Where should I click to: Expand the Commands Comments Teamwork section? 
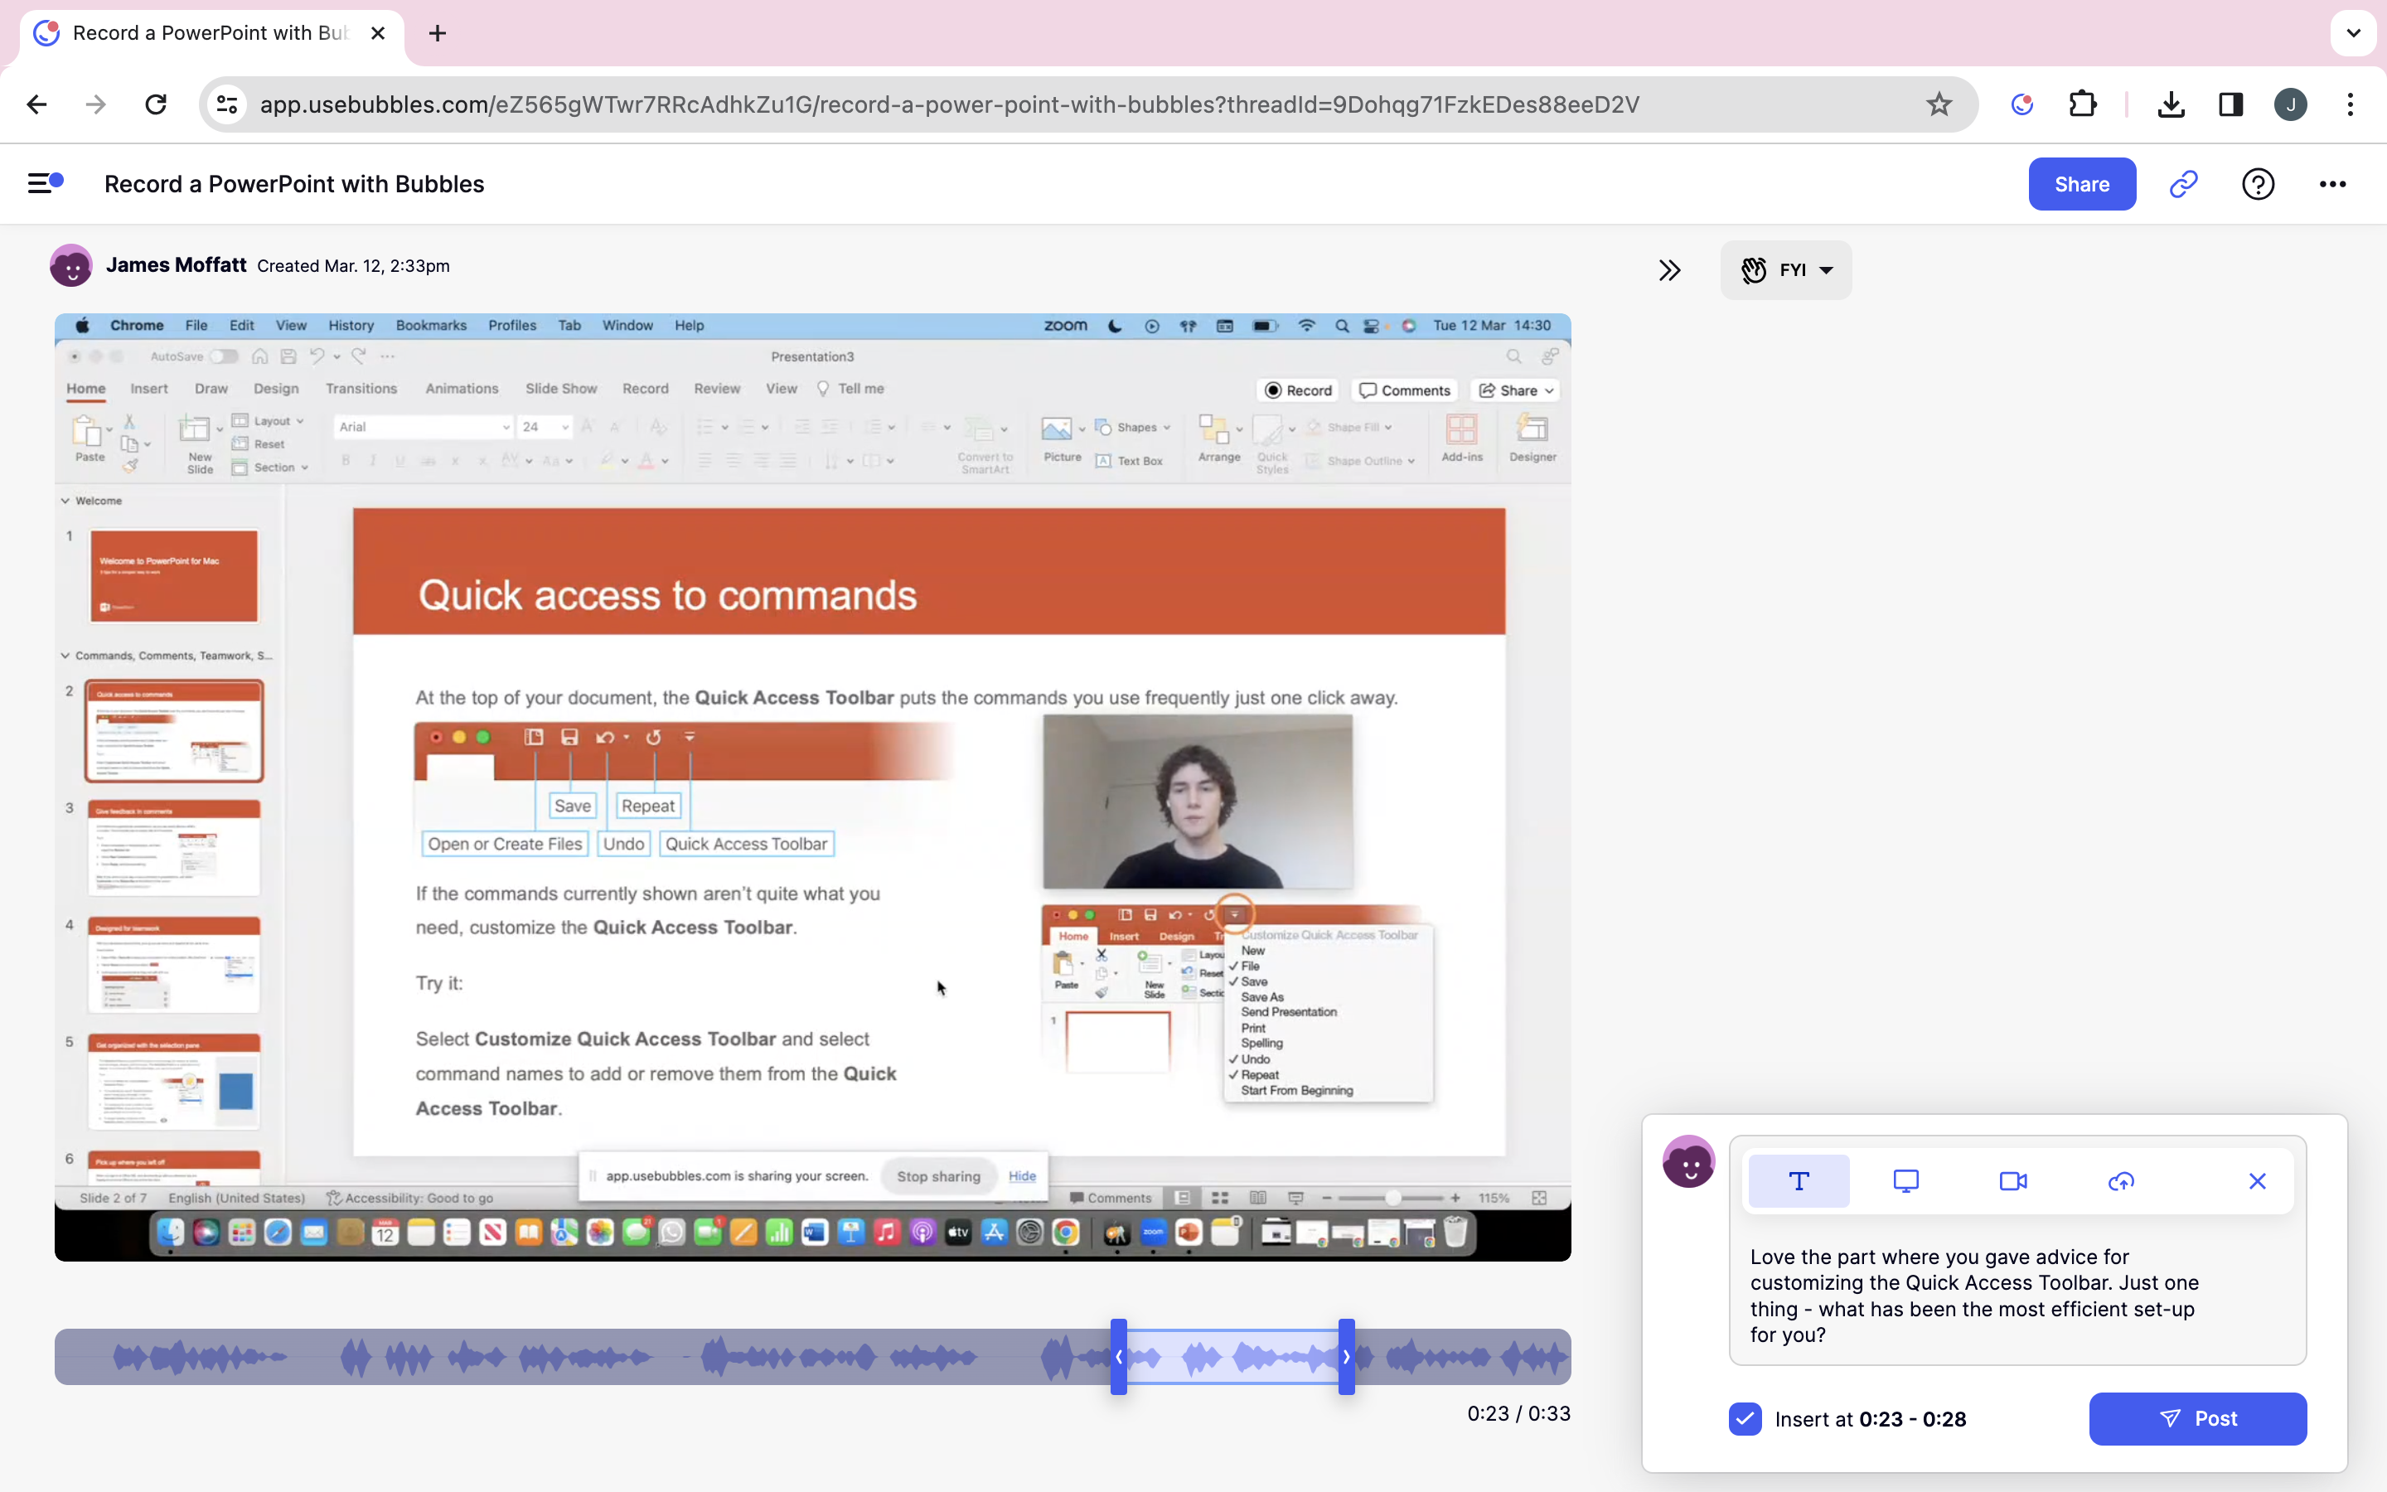tap(64, 655)
